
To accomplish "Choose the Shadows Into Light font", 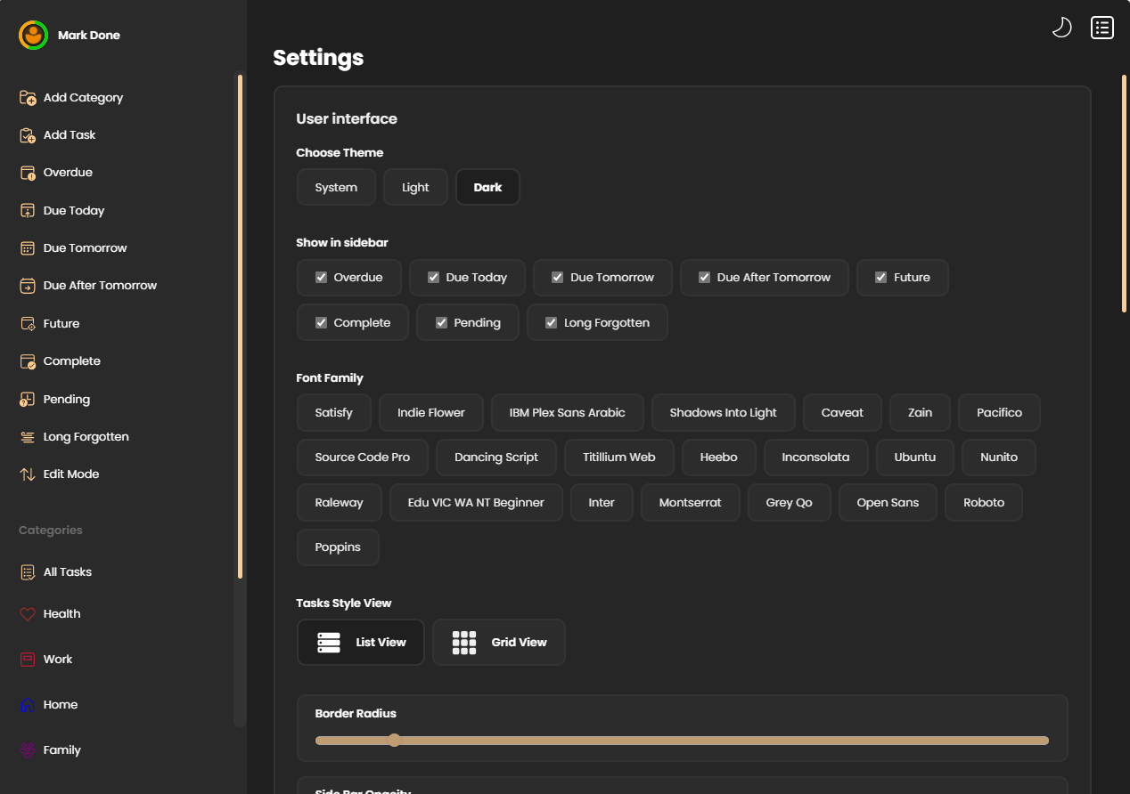I will click(724, 413).
